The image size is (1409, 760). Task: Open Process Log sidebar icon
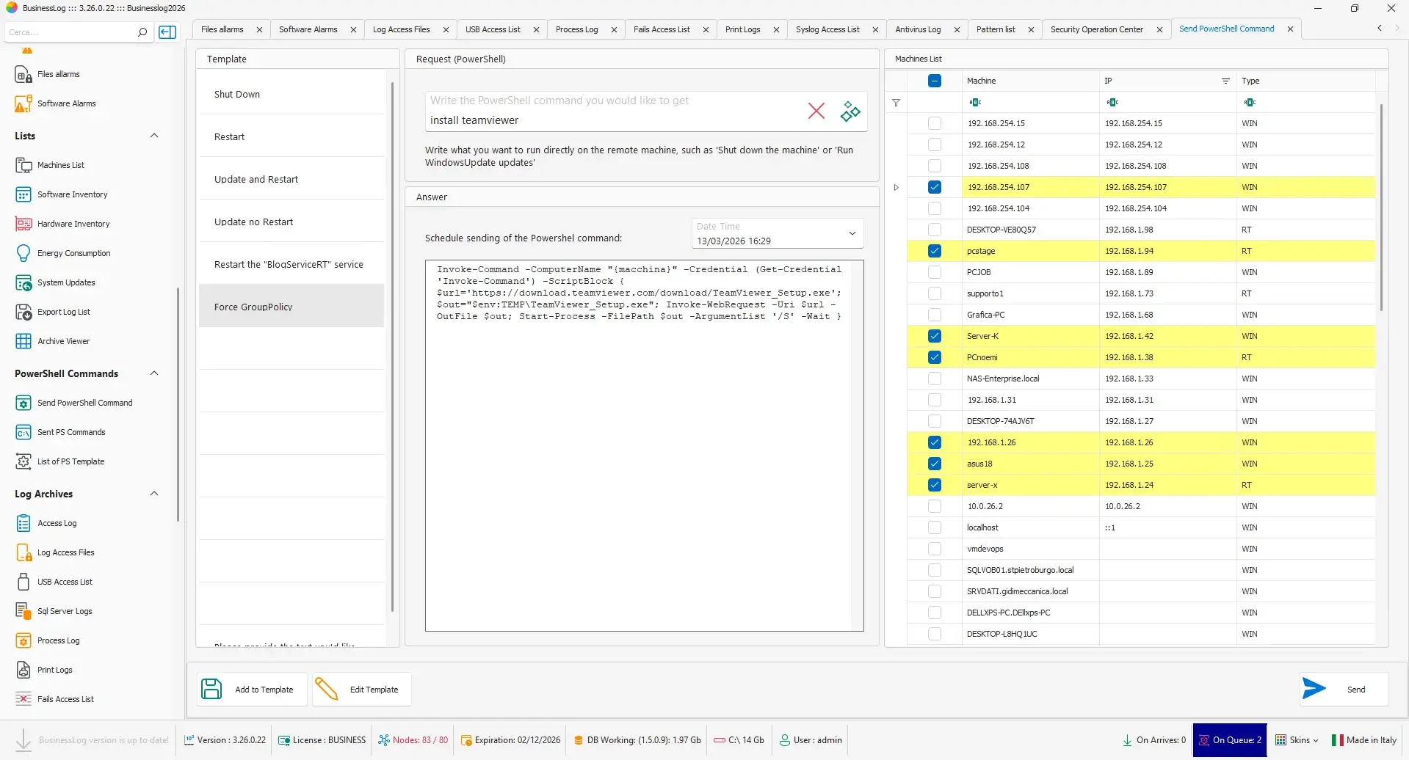coord(23,640)
